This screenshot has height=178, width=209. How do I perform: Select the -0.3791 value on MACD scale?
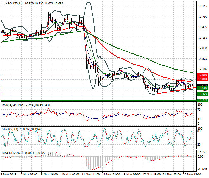point(202,169)
